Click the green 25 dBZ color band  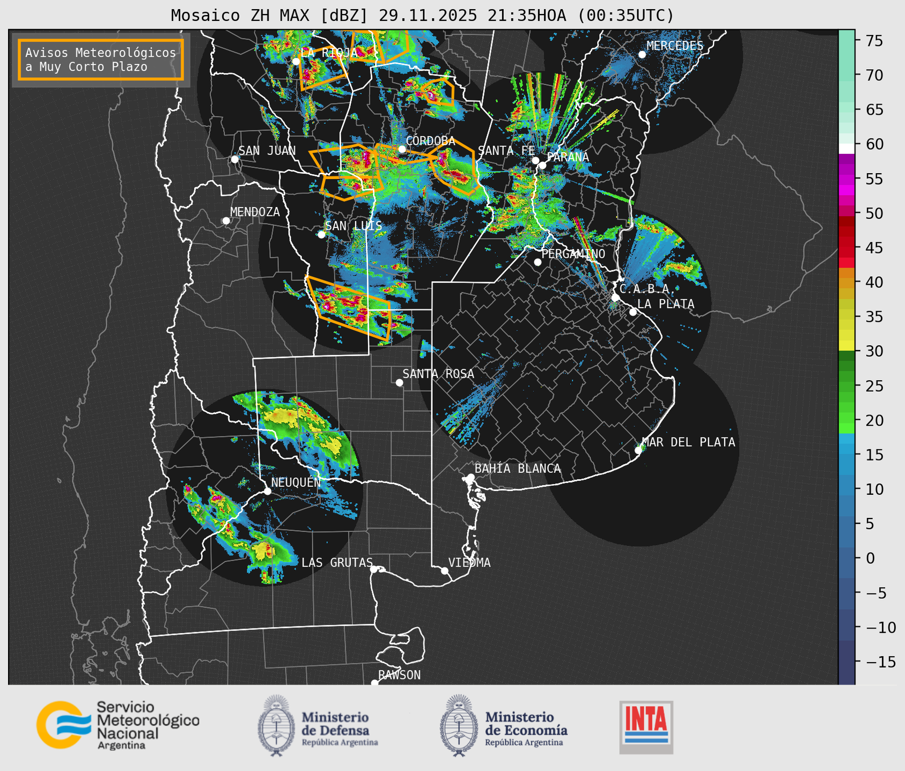(x=847, y=385)
